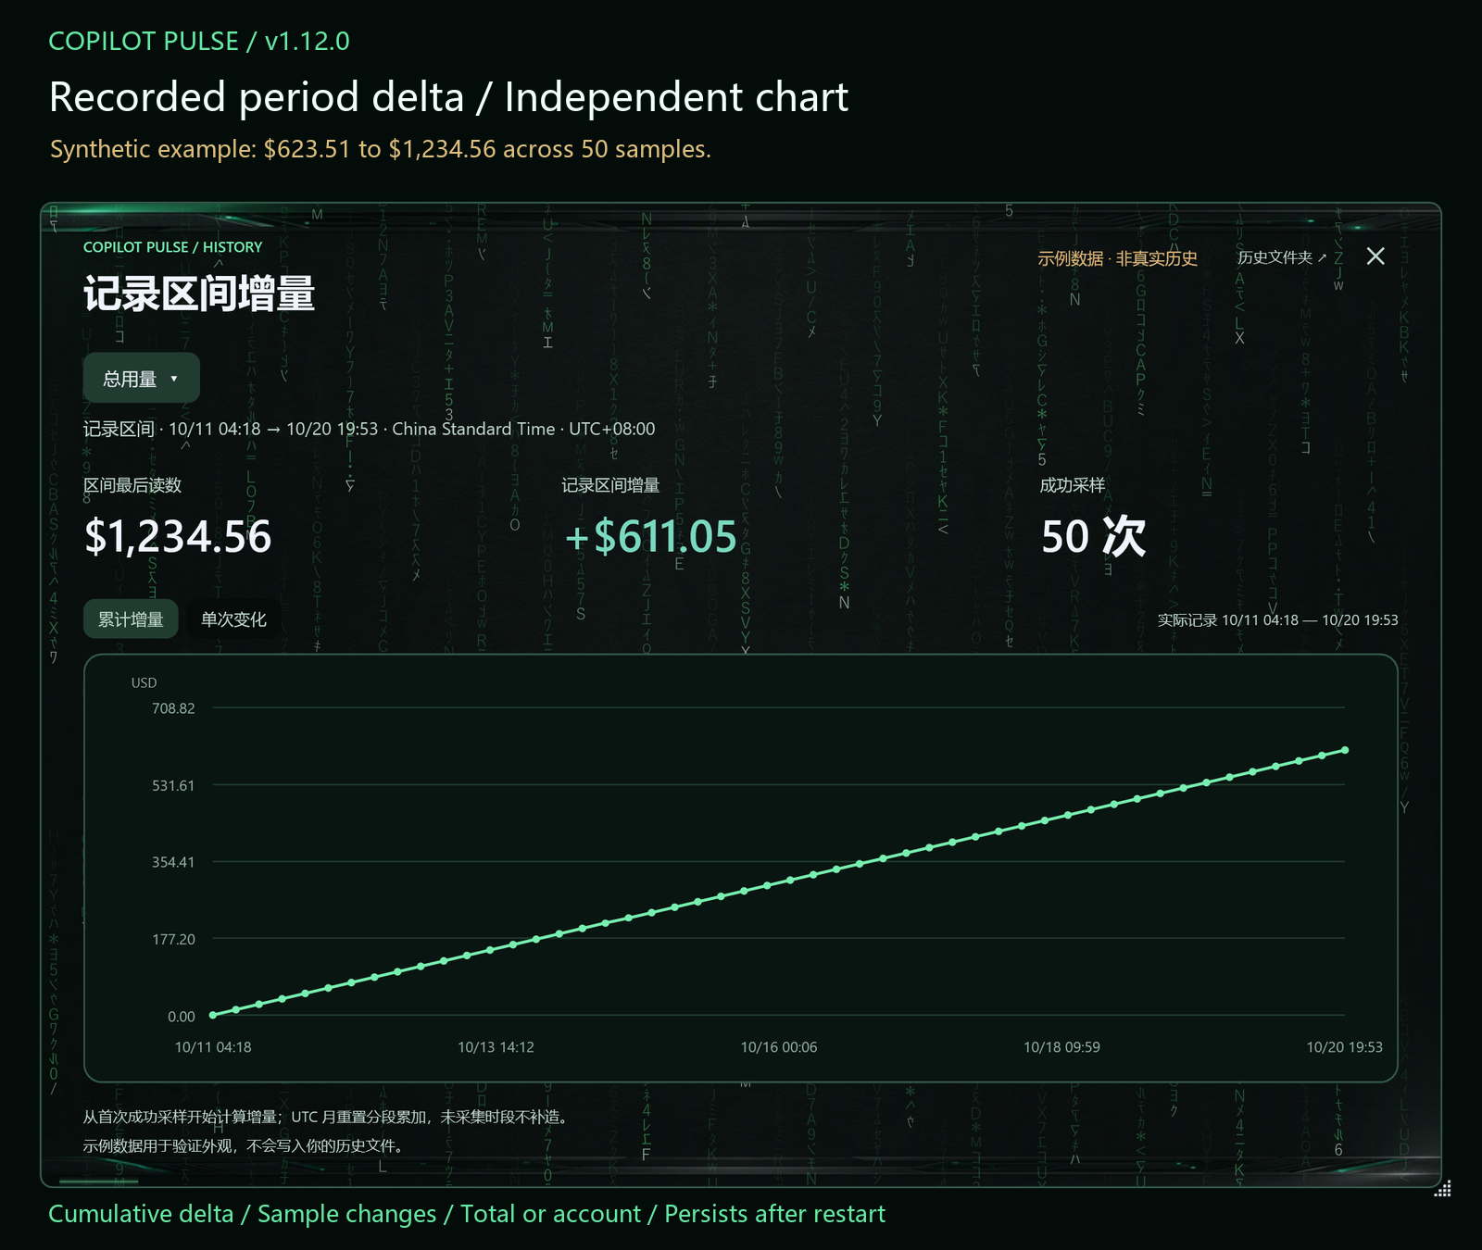Select the 50 次 sample count
Screen dimensions: 1482x1250
1094,537
